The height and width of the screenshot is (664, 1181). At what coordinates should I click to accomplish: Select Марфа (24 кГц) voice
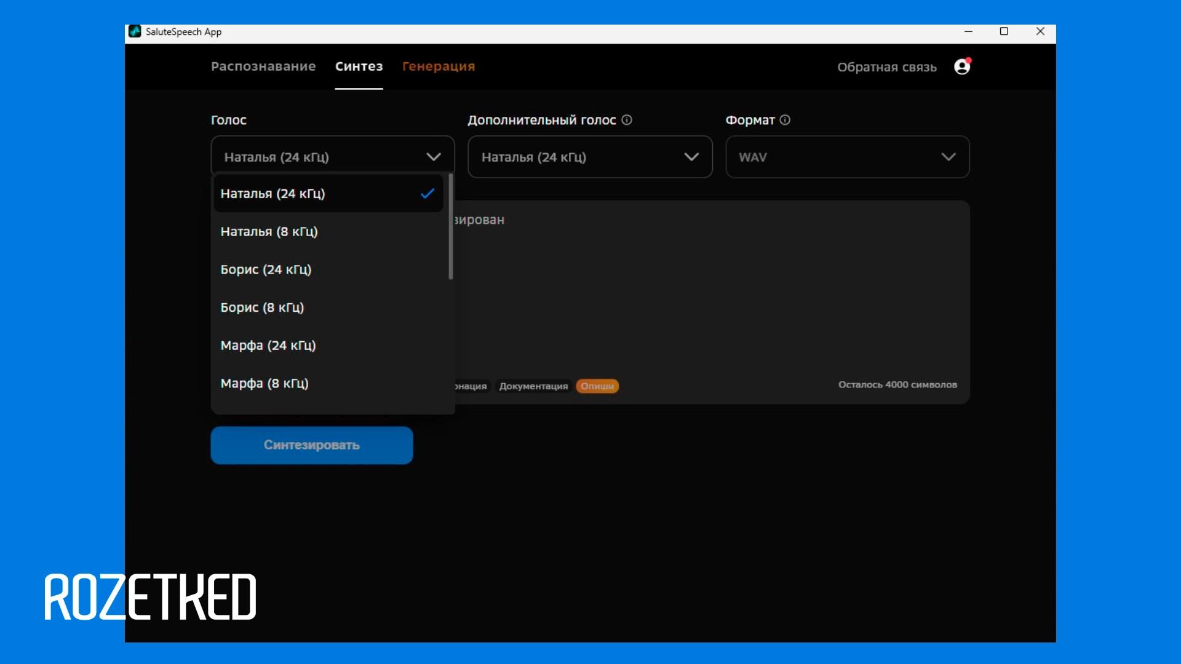click(268, 346)
